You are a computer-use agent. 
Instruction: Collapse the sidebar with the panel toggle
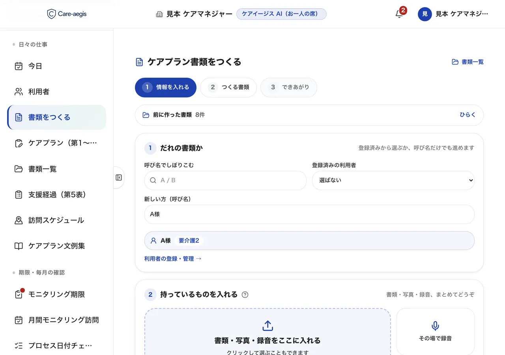click(119, 177)
